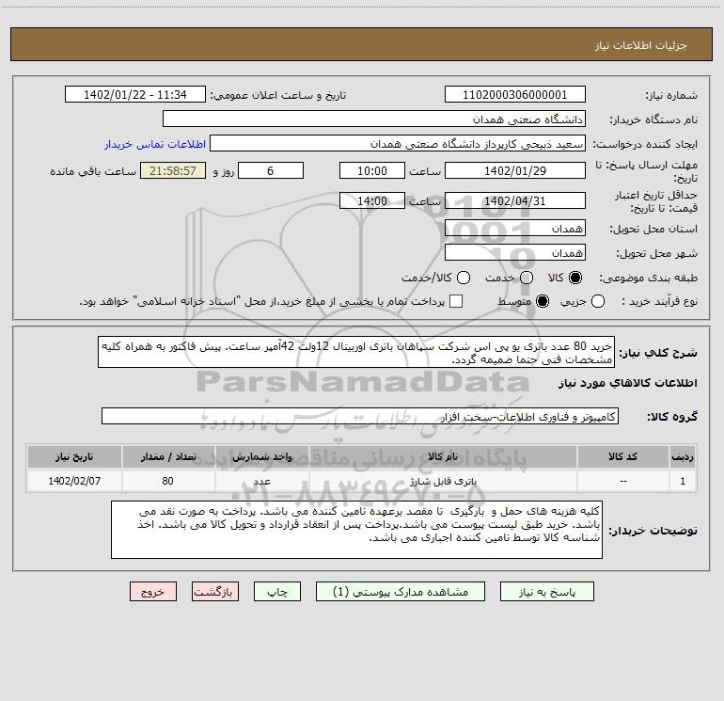
Task: Click the deadline date field 1402/01/29
Action: point(515,170)
